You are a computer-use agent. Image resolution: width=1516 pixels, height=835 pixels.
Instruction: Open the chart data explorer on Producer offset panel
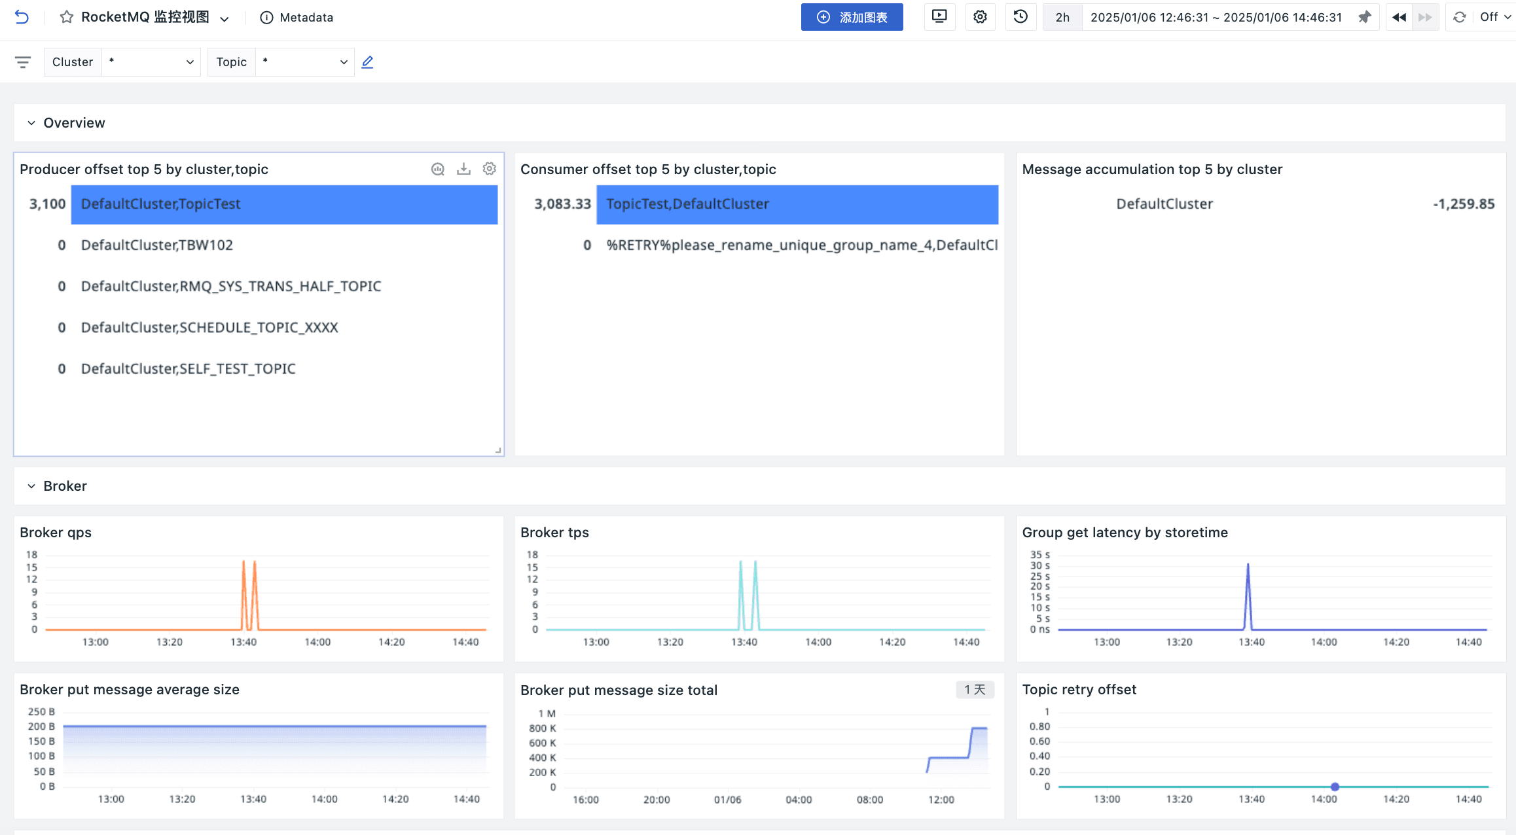point(438,168)
